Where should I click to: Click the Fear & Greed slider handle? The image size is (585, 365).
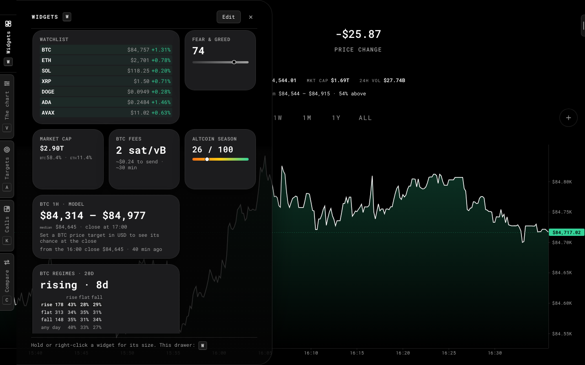pos(234,62)
